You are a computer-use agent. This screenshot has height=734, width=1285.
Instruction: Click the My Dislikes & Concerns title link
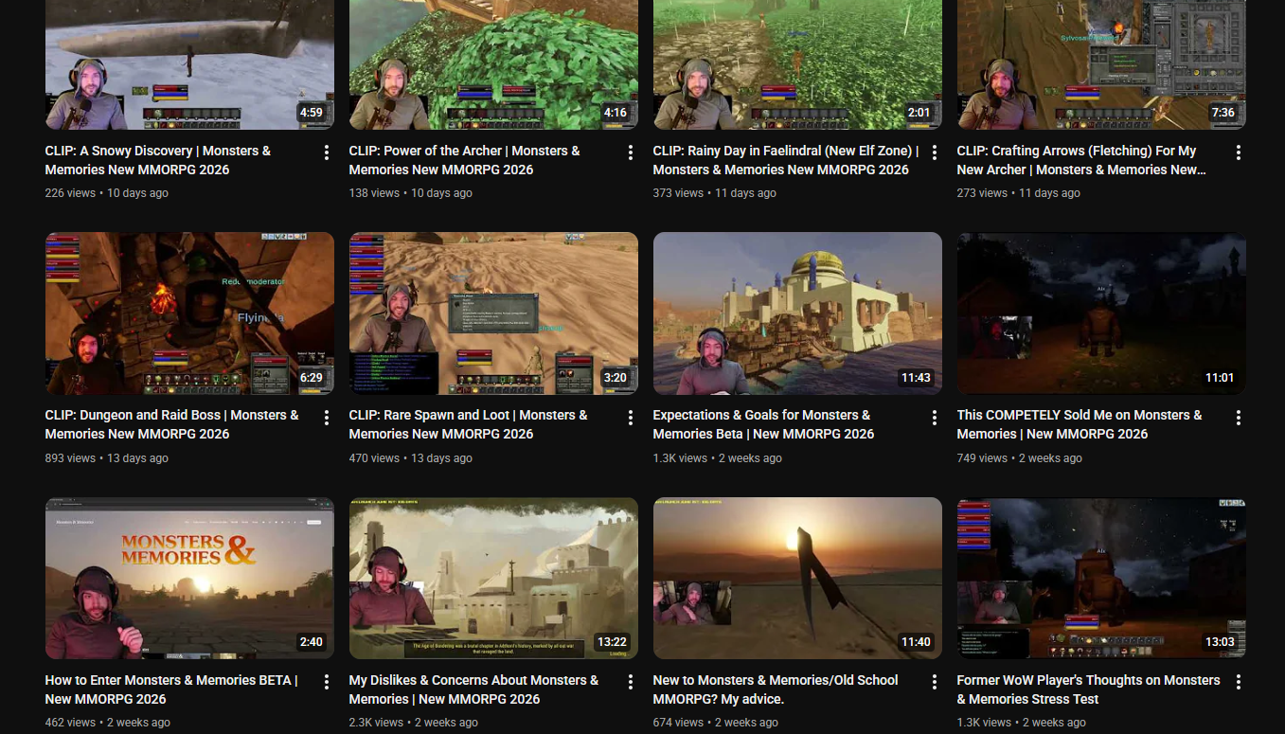coord(473,689)
